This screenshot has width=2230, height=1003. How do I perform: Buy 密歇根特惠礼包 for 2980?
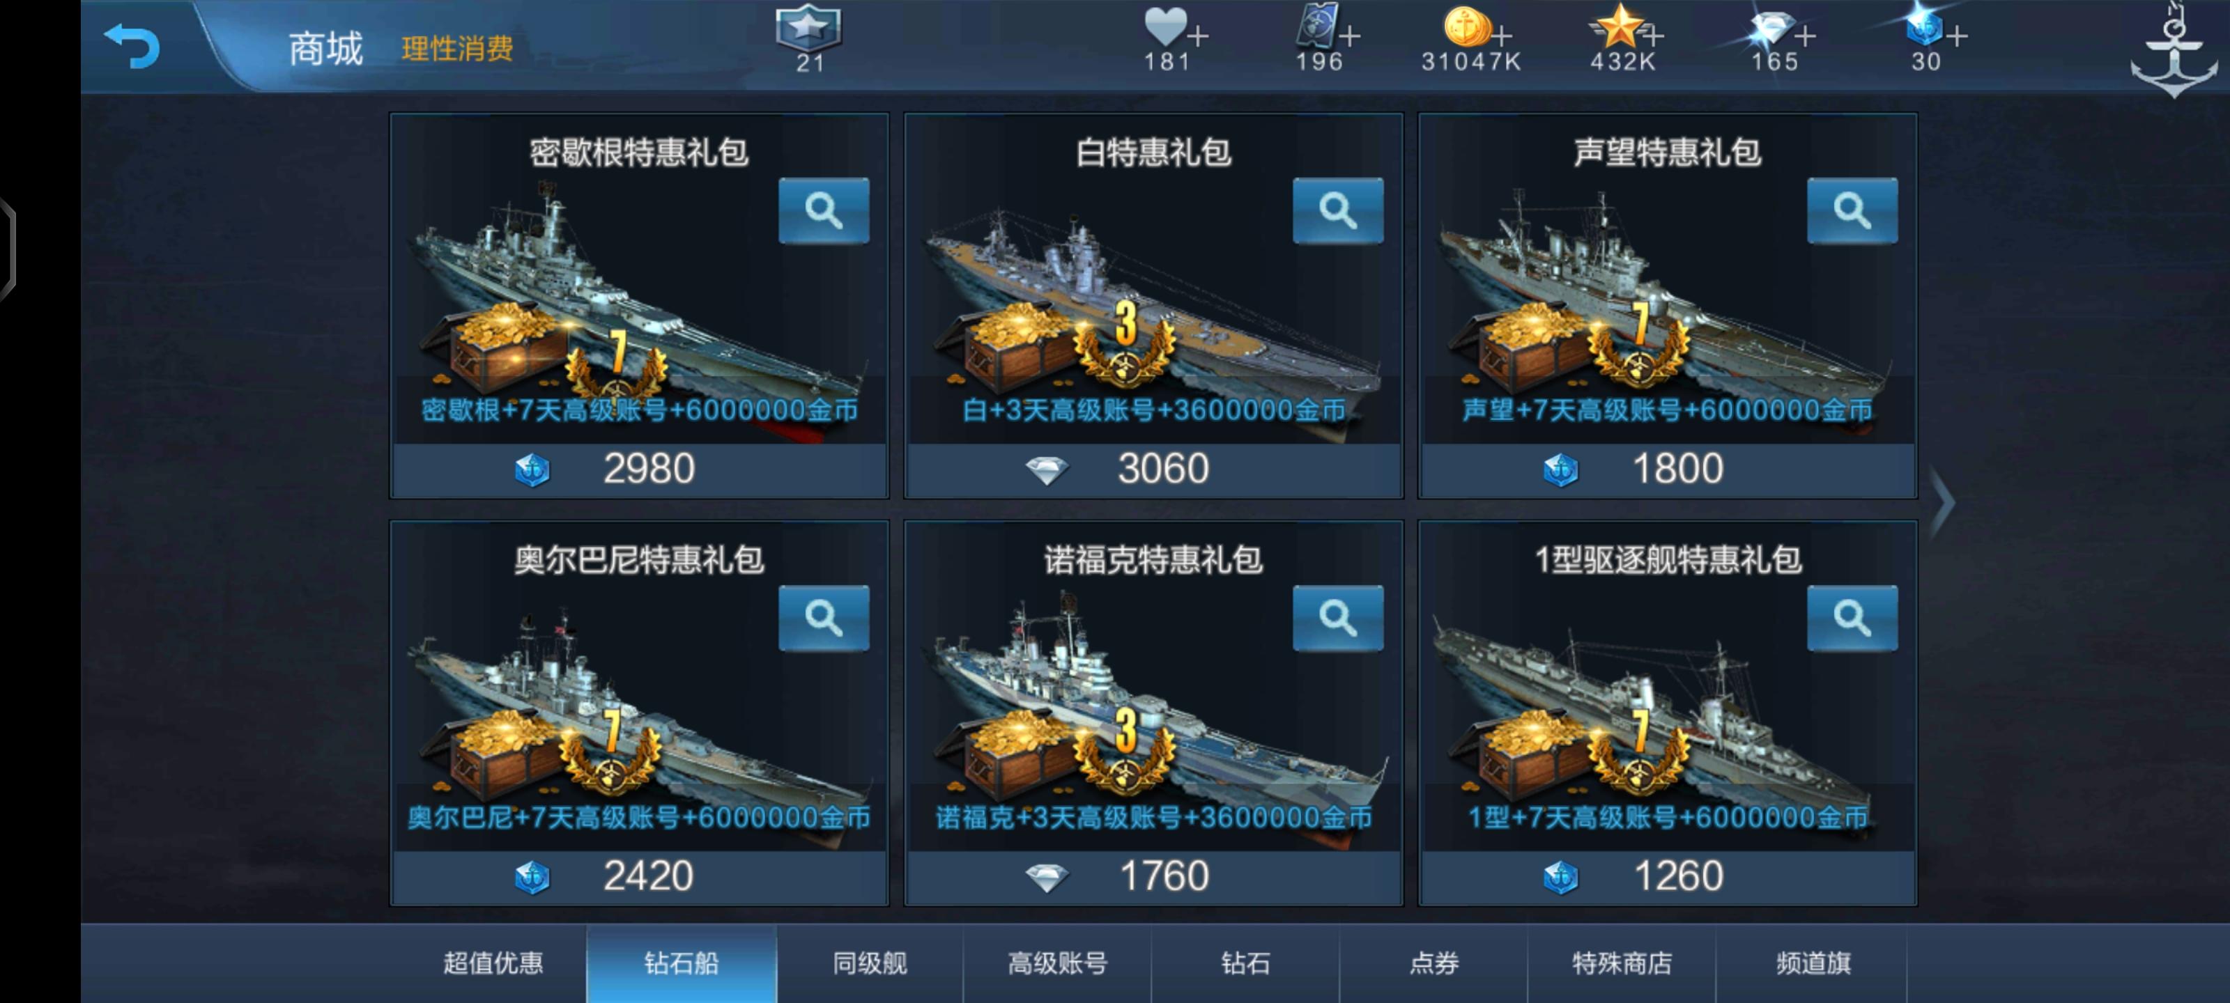pos(640,470)
